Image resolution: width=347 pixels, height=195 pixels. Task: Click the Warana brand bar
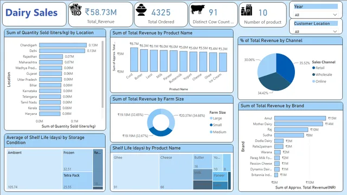[278, 152]
